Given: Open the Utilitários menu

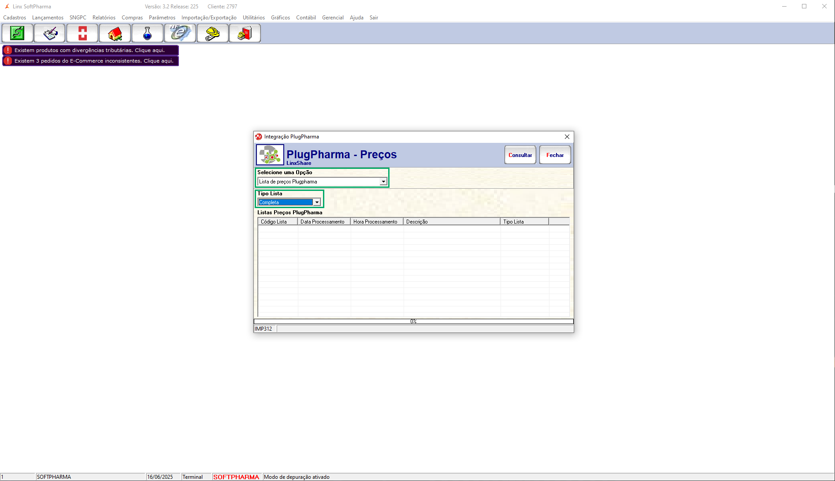Looking at the screenshot, I should point(254,18).
